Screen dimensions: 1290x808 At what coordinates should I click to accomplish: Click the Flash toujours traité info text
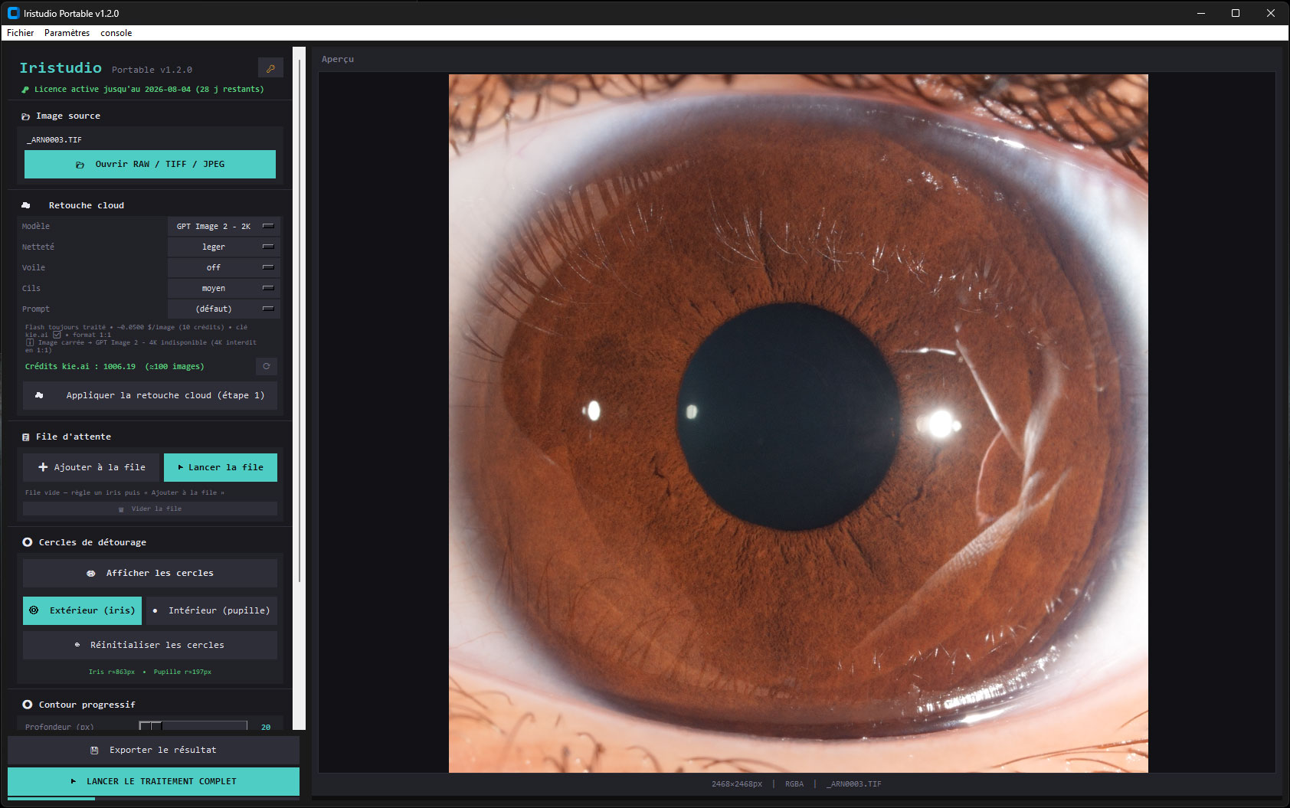[x=141, y=339]
